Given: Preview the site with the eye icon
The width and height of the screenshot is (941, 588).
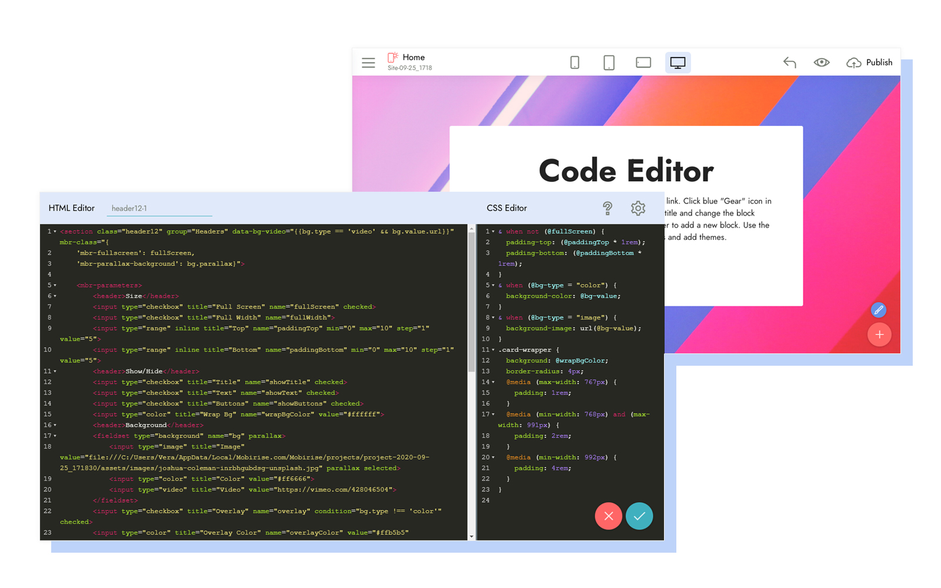Looking at the screenshot, I should pyautogui.click(x=821, y=62).
